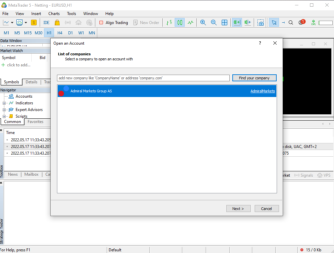334x253 pixels.
Task: Switch to Navigator Common tab
Action: point(12,122)
